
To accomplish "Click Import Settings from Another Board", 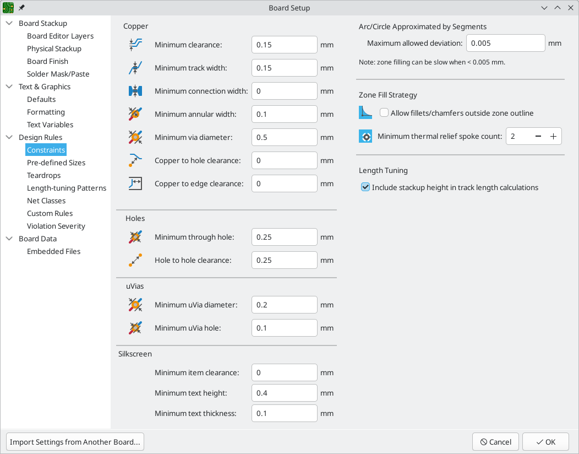I will [75, 441].
